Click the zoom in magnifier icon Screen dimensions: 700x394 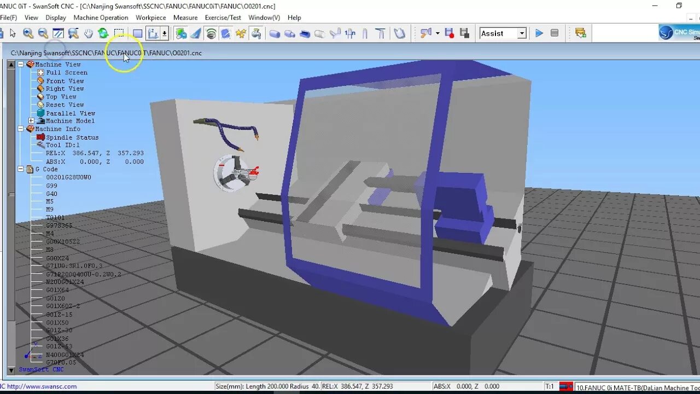pos(28,33)
